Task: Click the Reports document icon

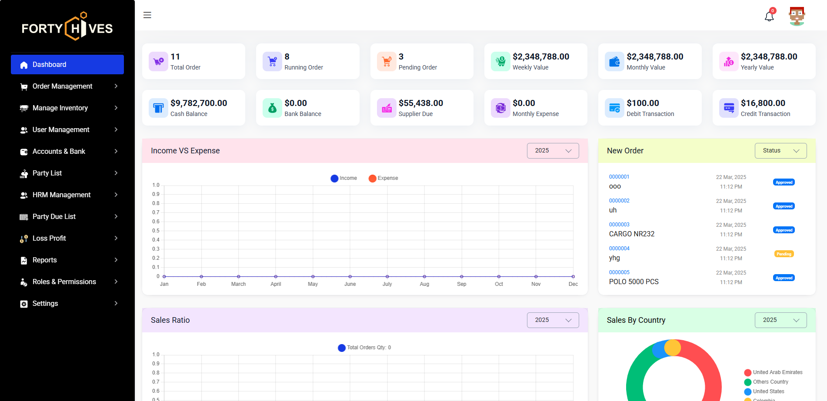Action: (x=24, y=260)
